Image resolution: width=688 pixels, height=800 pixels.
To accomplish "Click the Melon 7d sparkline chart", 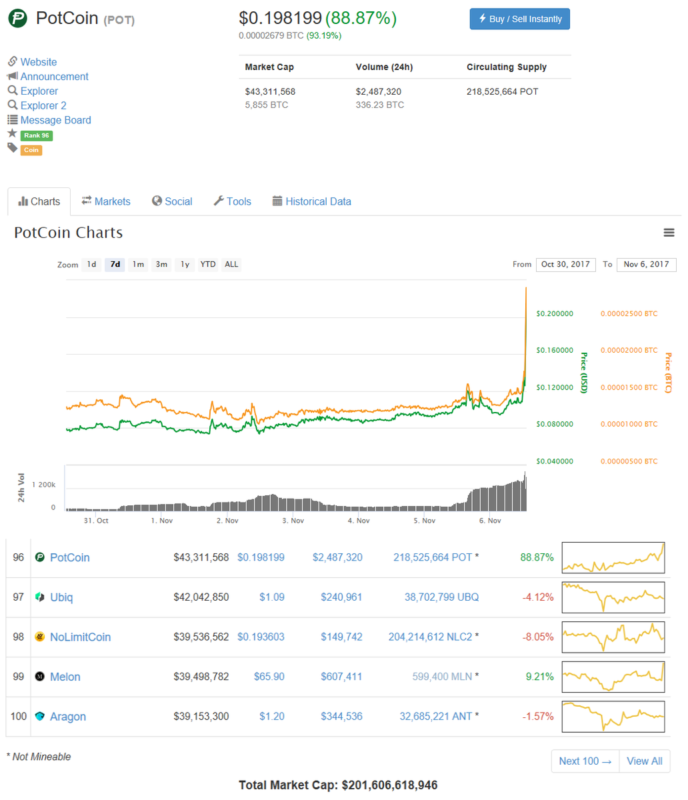I will 613,677.
